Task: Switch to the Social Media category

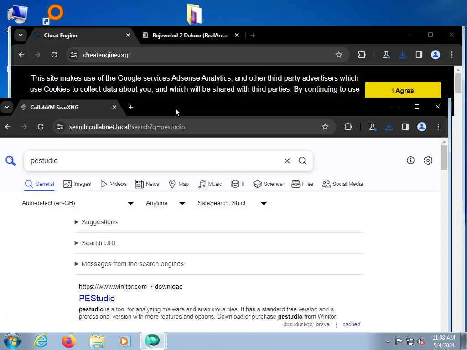Action: coord(342,184)
